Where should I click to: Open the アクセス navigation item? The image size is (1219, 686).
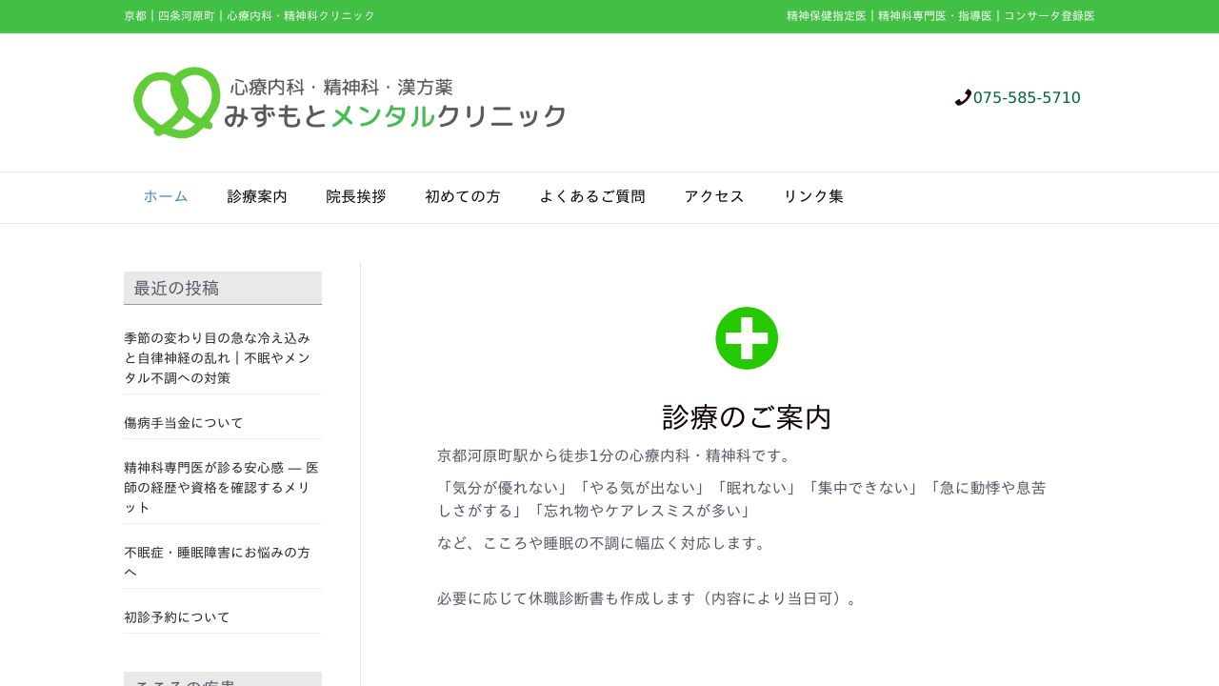click(x=714, y=197)
